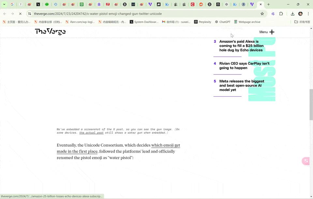
Task: Open the purple extension icon
Action: click(273, 14)
